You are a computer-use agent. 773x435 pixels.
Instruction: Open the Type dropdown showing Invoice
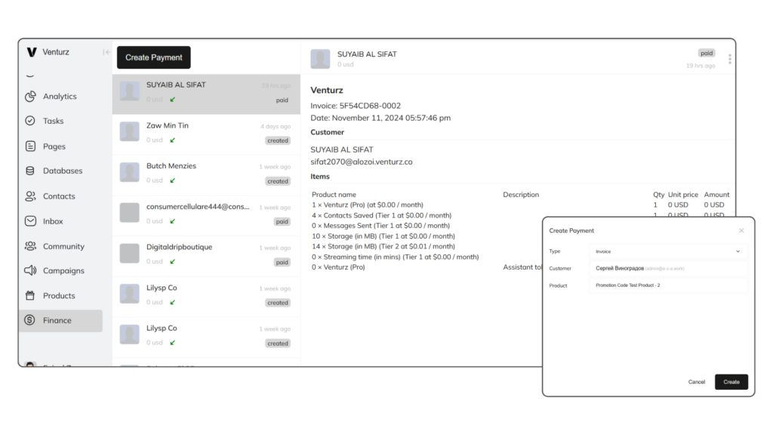pyautogui.click(x=668, y=251)
